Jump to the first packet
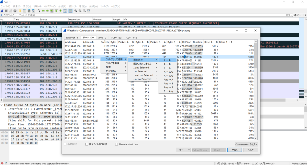Viewport: 307px width, 165px height. point(56,11)
